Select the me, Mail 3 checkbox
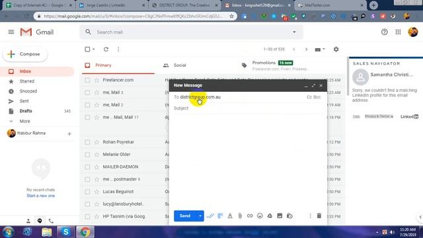 click(87, 93)
